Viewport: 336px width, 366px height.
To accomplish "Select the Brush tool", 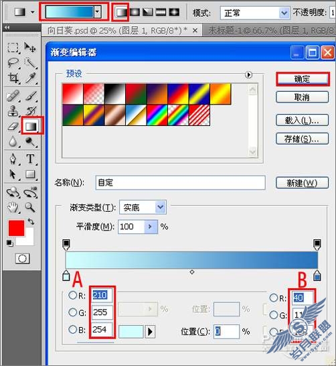I will pos(31,96).
